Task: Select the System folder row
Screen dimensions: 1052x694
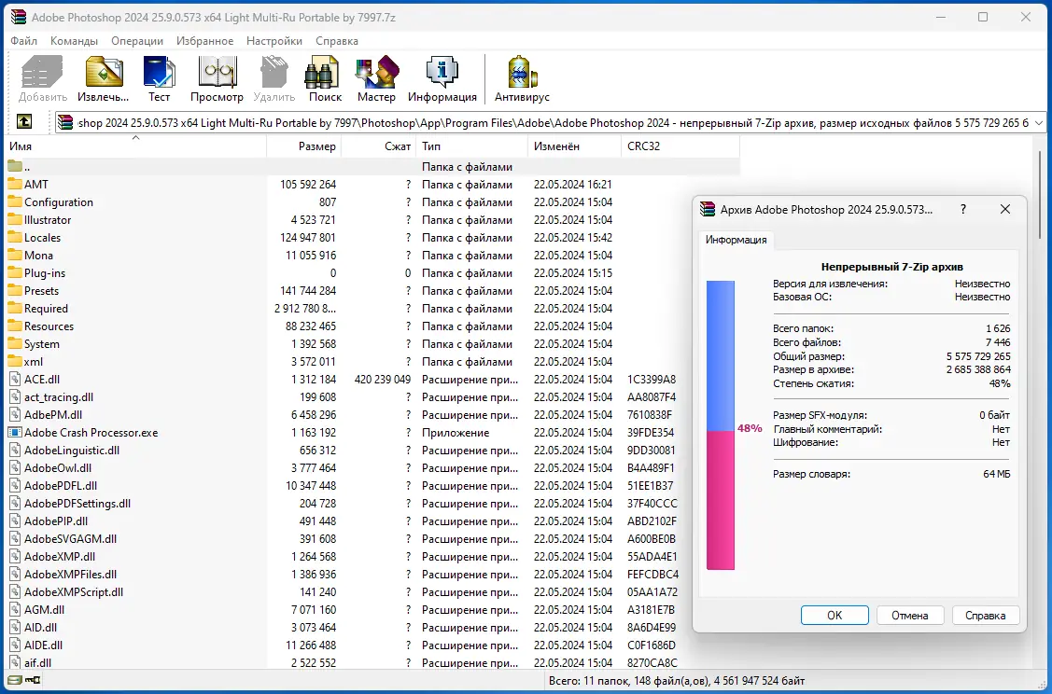Action: 373,344
